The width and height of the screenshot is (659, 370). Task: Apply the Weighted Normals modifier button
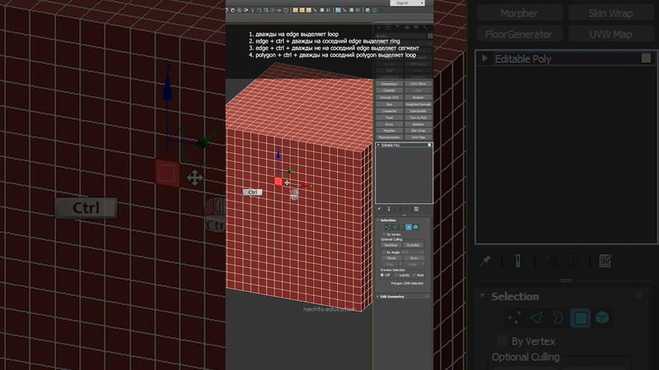pyautogui.click(x=418, y=104)
